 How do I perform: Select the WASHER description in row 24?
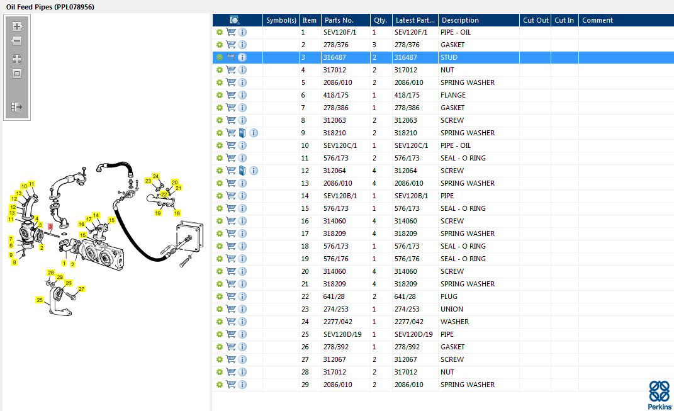click(x=454, y=322)
